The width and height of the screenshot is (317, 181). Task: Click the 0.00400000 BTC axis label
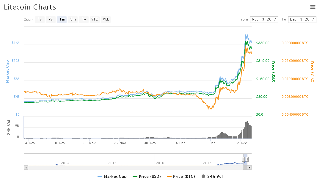click(x=295, y=114)
